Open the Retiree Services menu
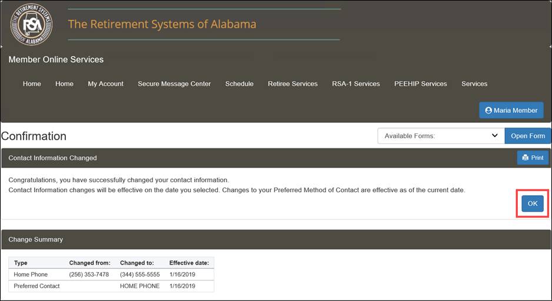 click(x=292, y=84)
